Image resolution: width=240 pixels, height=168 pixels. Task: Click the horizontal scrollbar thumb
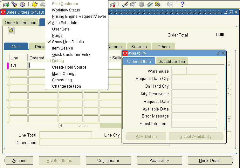click(x=82, y=126)
